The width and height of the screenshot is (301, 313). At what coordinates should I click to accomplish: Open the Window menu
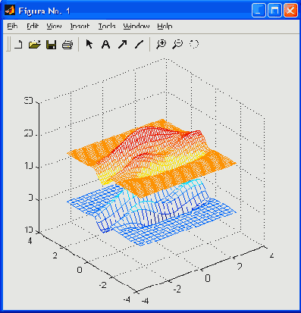[x=136, y=26]
